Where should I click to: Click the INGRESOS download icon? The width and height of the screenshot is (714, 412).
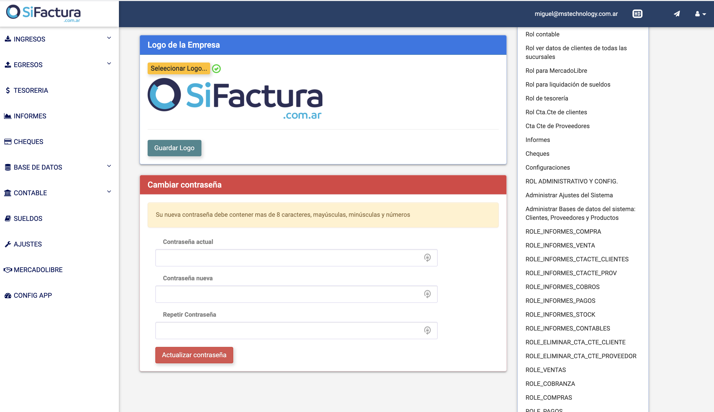(x=8, y=39)
